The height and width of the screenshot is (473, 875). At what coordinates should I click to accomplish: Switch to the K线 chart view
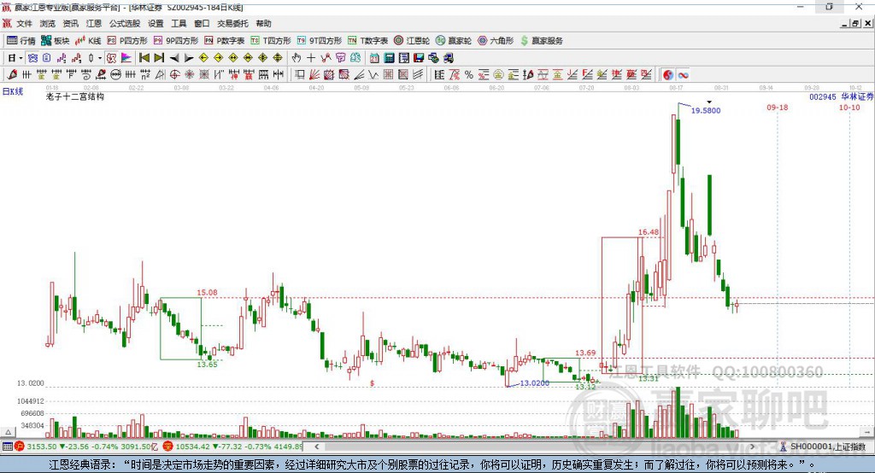pyautogui.click(x=88, y=41)
